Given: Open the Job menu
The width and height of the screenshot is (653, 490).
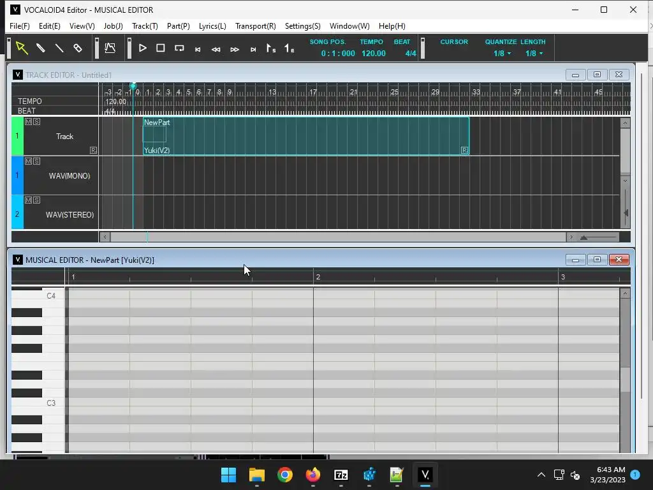Looking at the screenshot, I should (114, 26).
